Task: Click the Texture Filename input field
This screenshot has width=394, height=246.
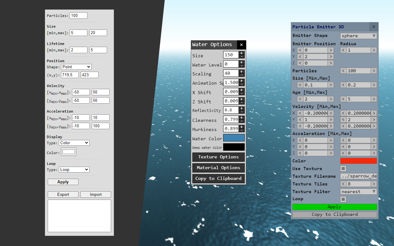Action: [x=358, y=176]
